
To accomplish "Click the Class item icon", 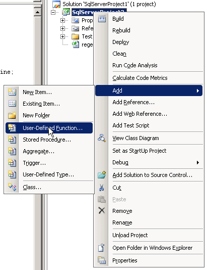I will click(x=12, y=187).
